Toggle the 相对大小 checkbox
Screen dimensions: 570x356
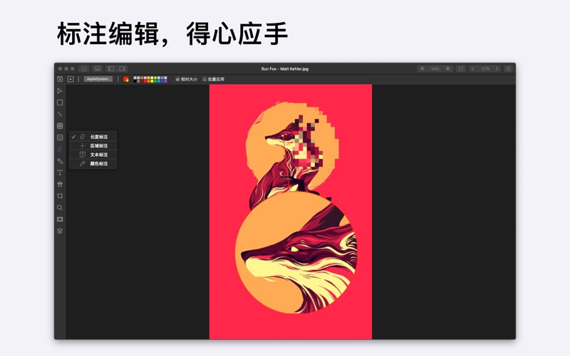click(x=177, y=79)
